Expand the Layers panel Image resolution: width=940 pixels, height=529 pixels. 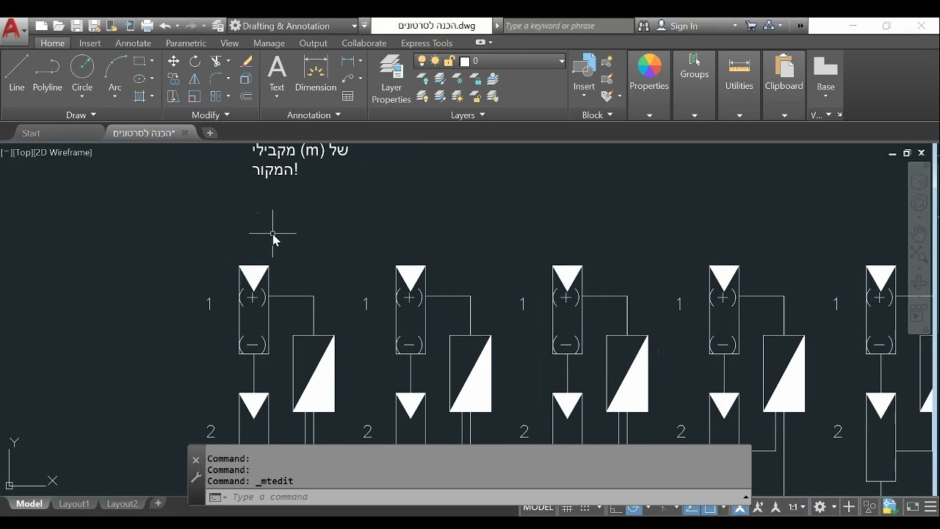coord(468,115)
